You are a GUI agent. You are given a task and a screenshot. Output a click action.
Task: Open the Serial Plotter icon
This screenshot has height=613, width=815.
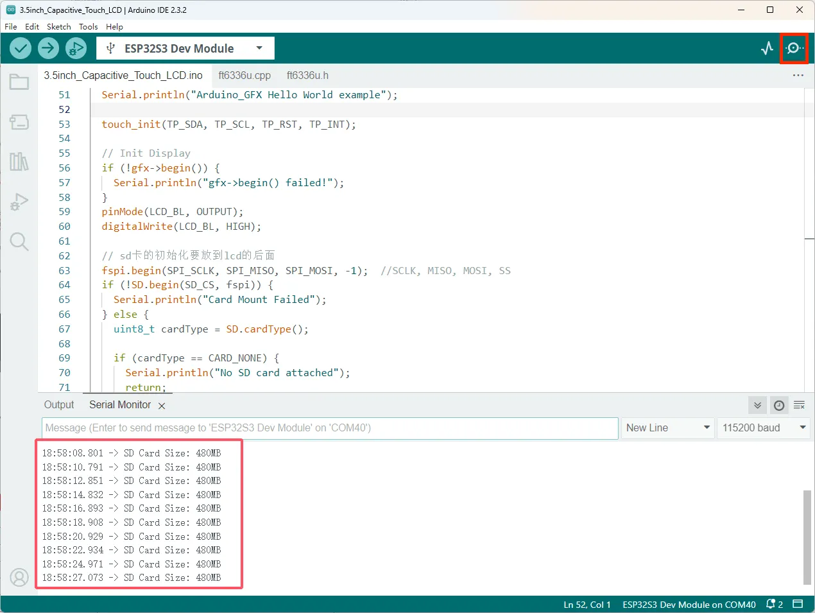coord(768,48)
